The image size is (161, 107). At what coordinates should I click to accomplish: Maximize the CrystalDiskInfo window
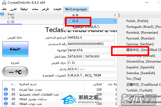click(x=159, y=2)
